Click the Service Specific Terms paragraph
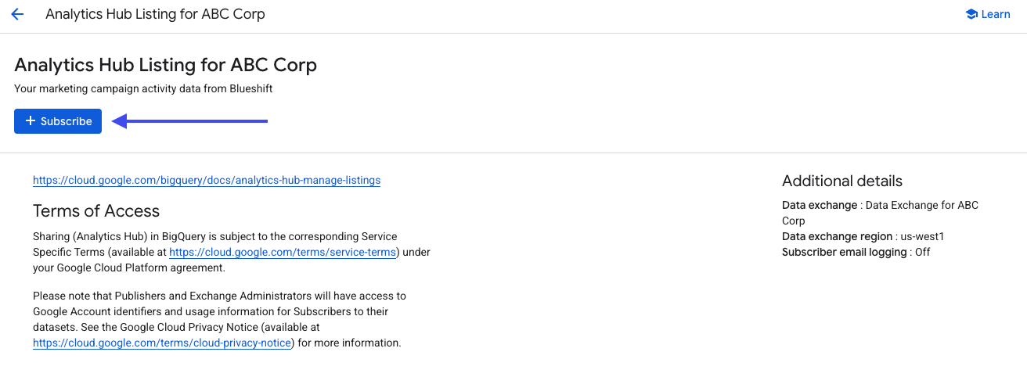The image size is (1027, 377). [x=232, y=252]
